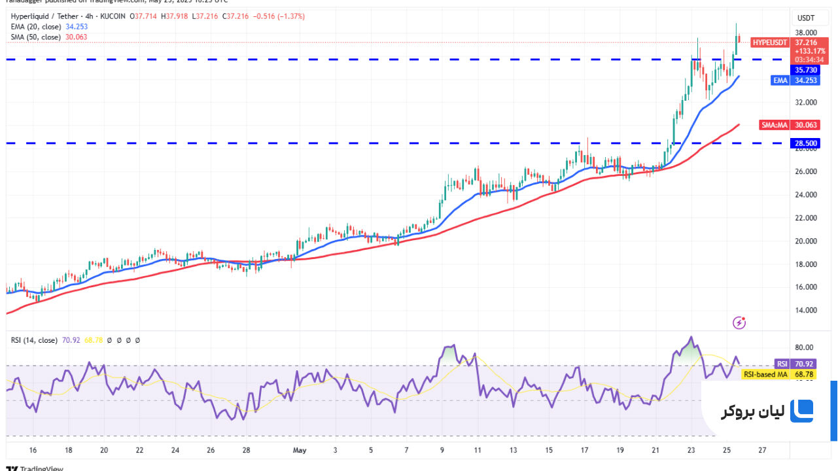This screenshot has width=838, height=471.
Task: Click the close price C37.216 in header
Action: coord(236,16)
